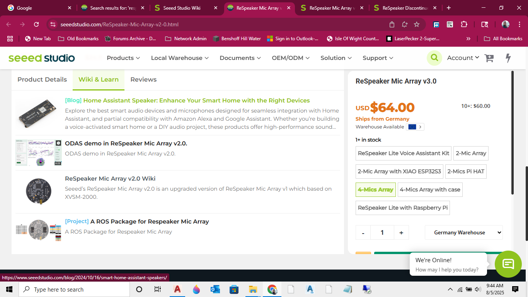Switch to the Seeed Studio Wiki browser tab
Image resolution: width=528 pixels, height=297 pixels.
coord(186,8)
